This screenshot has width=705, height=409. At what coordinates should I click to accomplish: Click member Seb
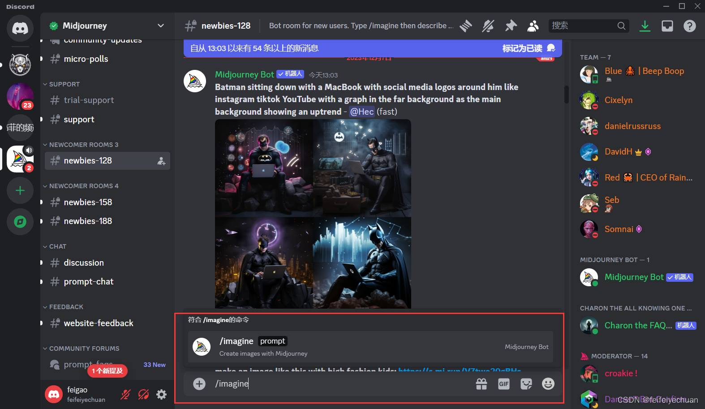[x=638, y=203]
